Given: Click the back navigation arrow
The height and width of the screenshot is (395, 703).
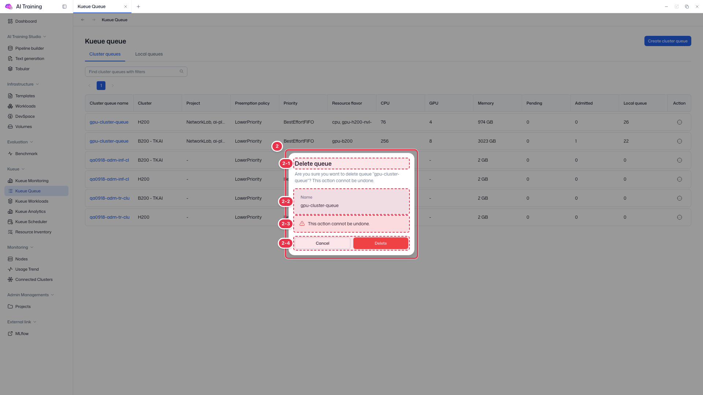Looking at the screenshot, I should coord(83,20).
